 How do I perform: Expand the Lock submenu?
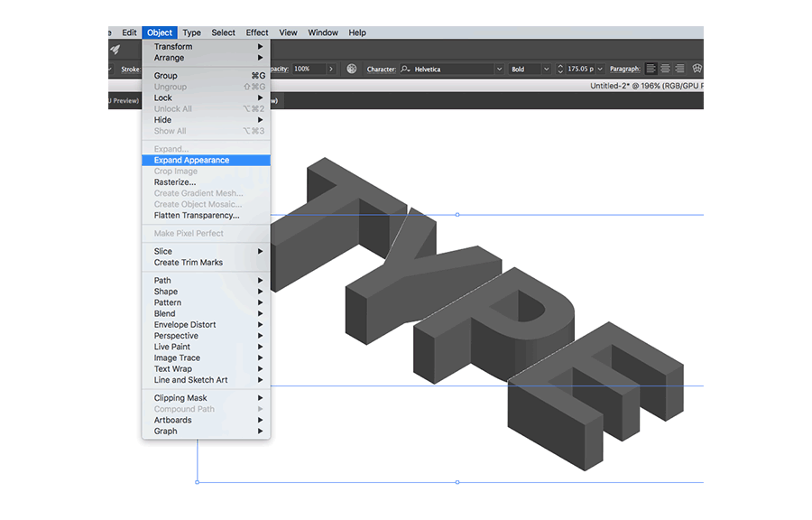206,97
